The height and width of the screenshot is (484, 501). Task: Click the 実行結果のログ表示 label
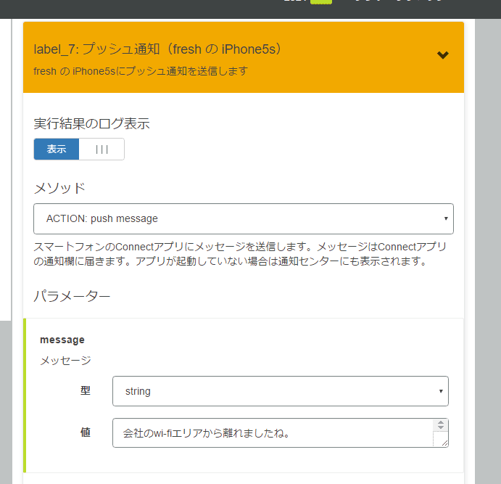pyautogui.click(x=91, y=123)
